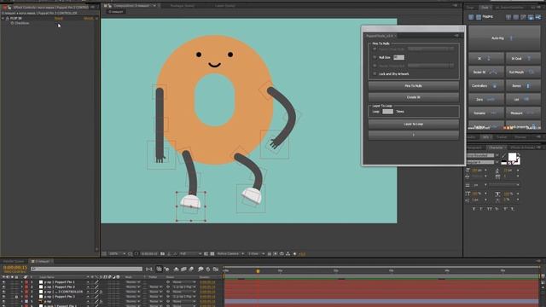Open blending Mode dropdown for layer 1
Screen dimensions: 546x307
pos(132,282)
